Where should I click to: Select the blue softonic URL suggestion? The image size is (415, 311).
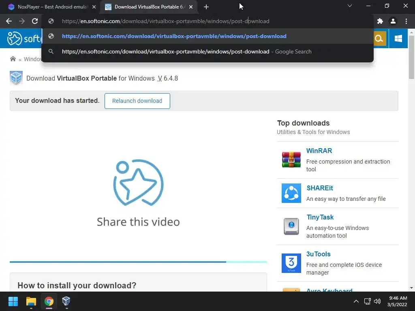point(207,36)
